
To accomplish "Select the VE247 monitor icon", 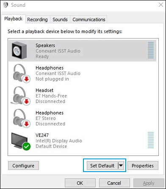I will (x=21, y=141).
